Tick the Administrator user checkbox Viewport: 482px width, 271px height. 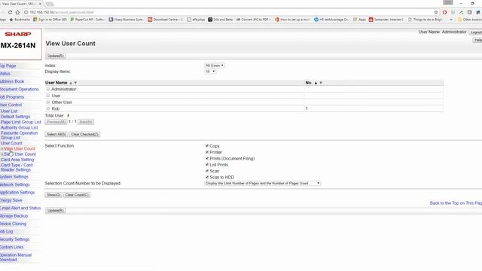pyautogui.click(x=48, y=89)
